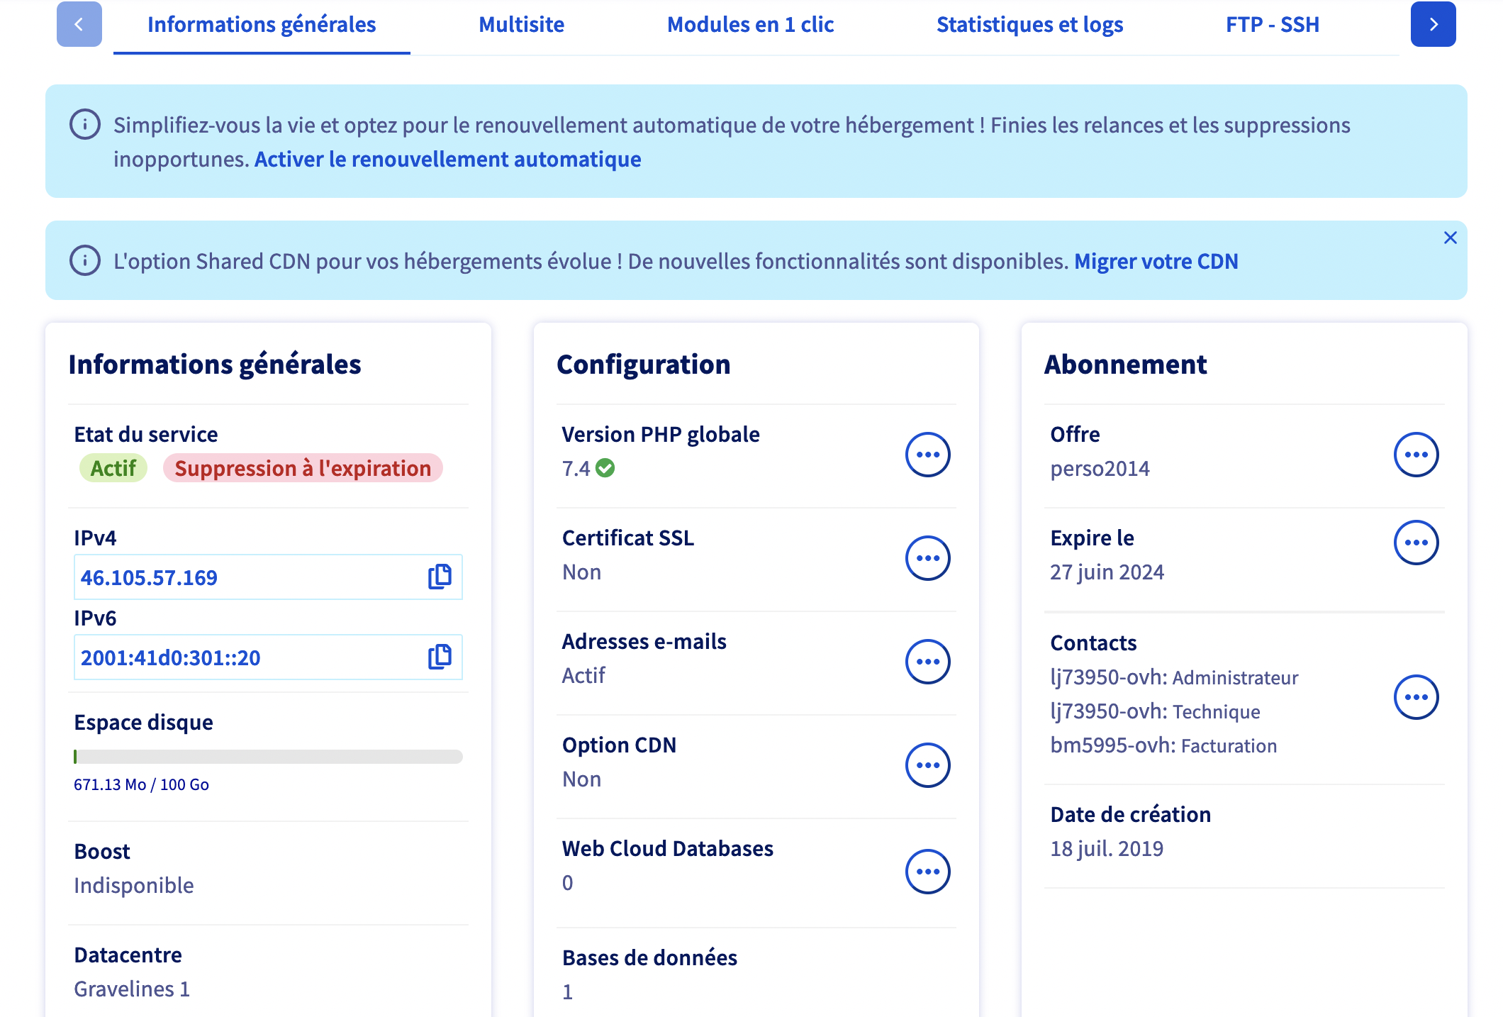Open the Offre perso2014 actions menu

click(1416, 455)
